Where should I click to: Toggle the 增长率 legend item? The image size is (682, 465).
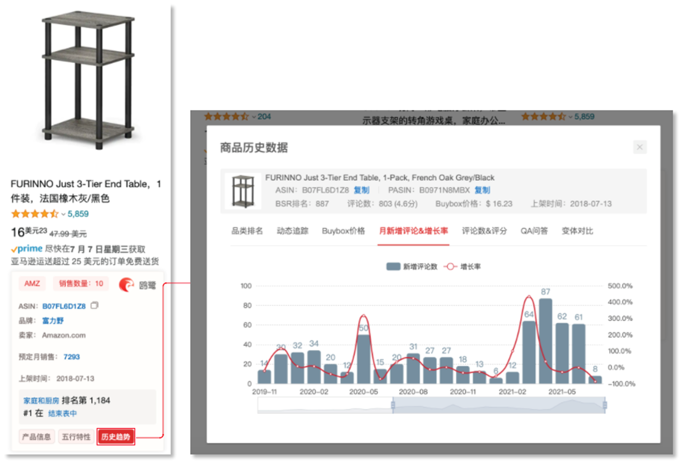[x=462, y=266]
